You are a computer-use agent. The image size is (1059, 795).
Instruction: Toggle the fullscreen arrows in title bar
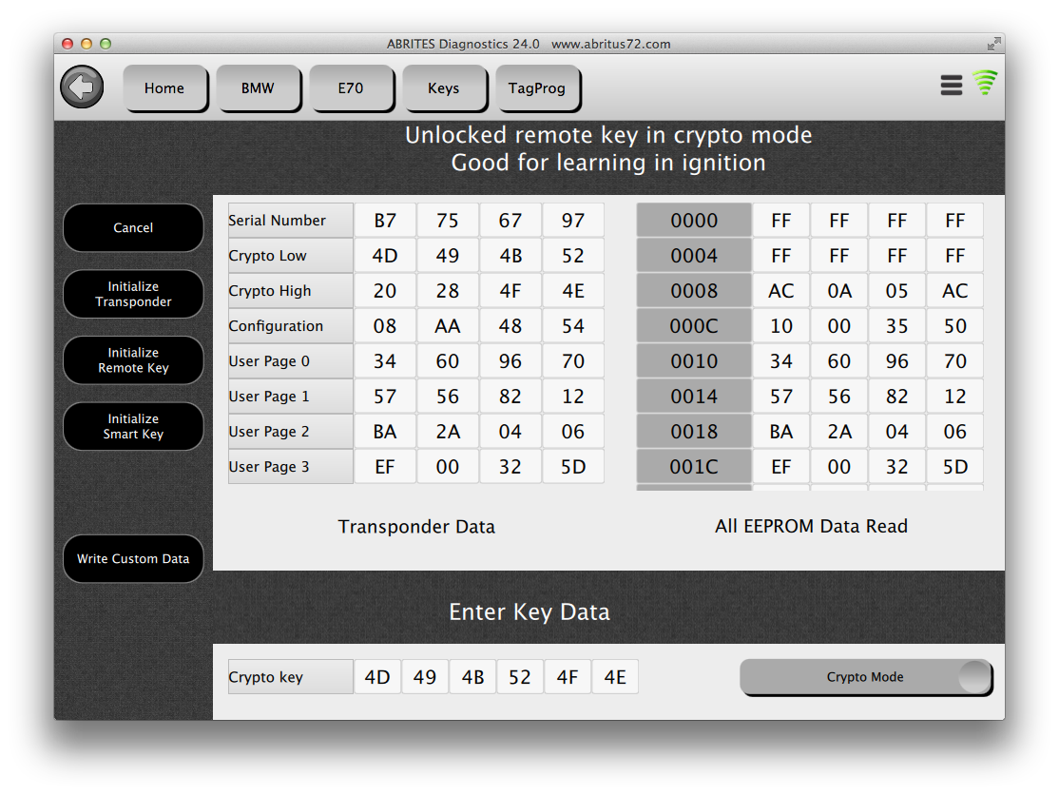click(x=993, y=44)
